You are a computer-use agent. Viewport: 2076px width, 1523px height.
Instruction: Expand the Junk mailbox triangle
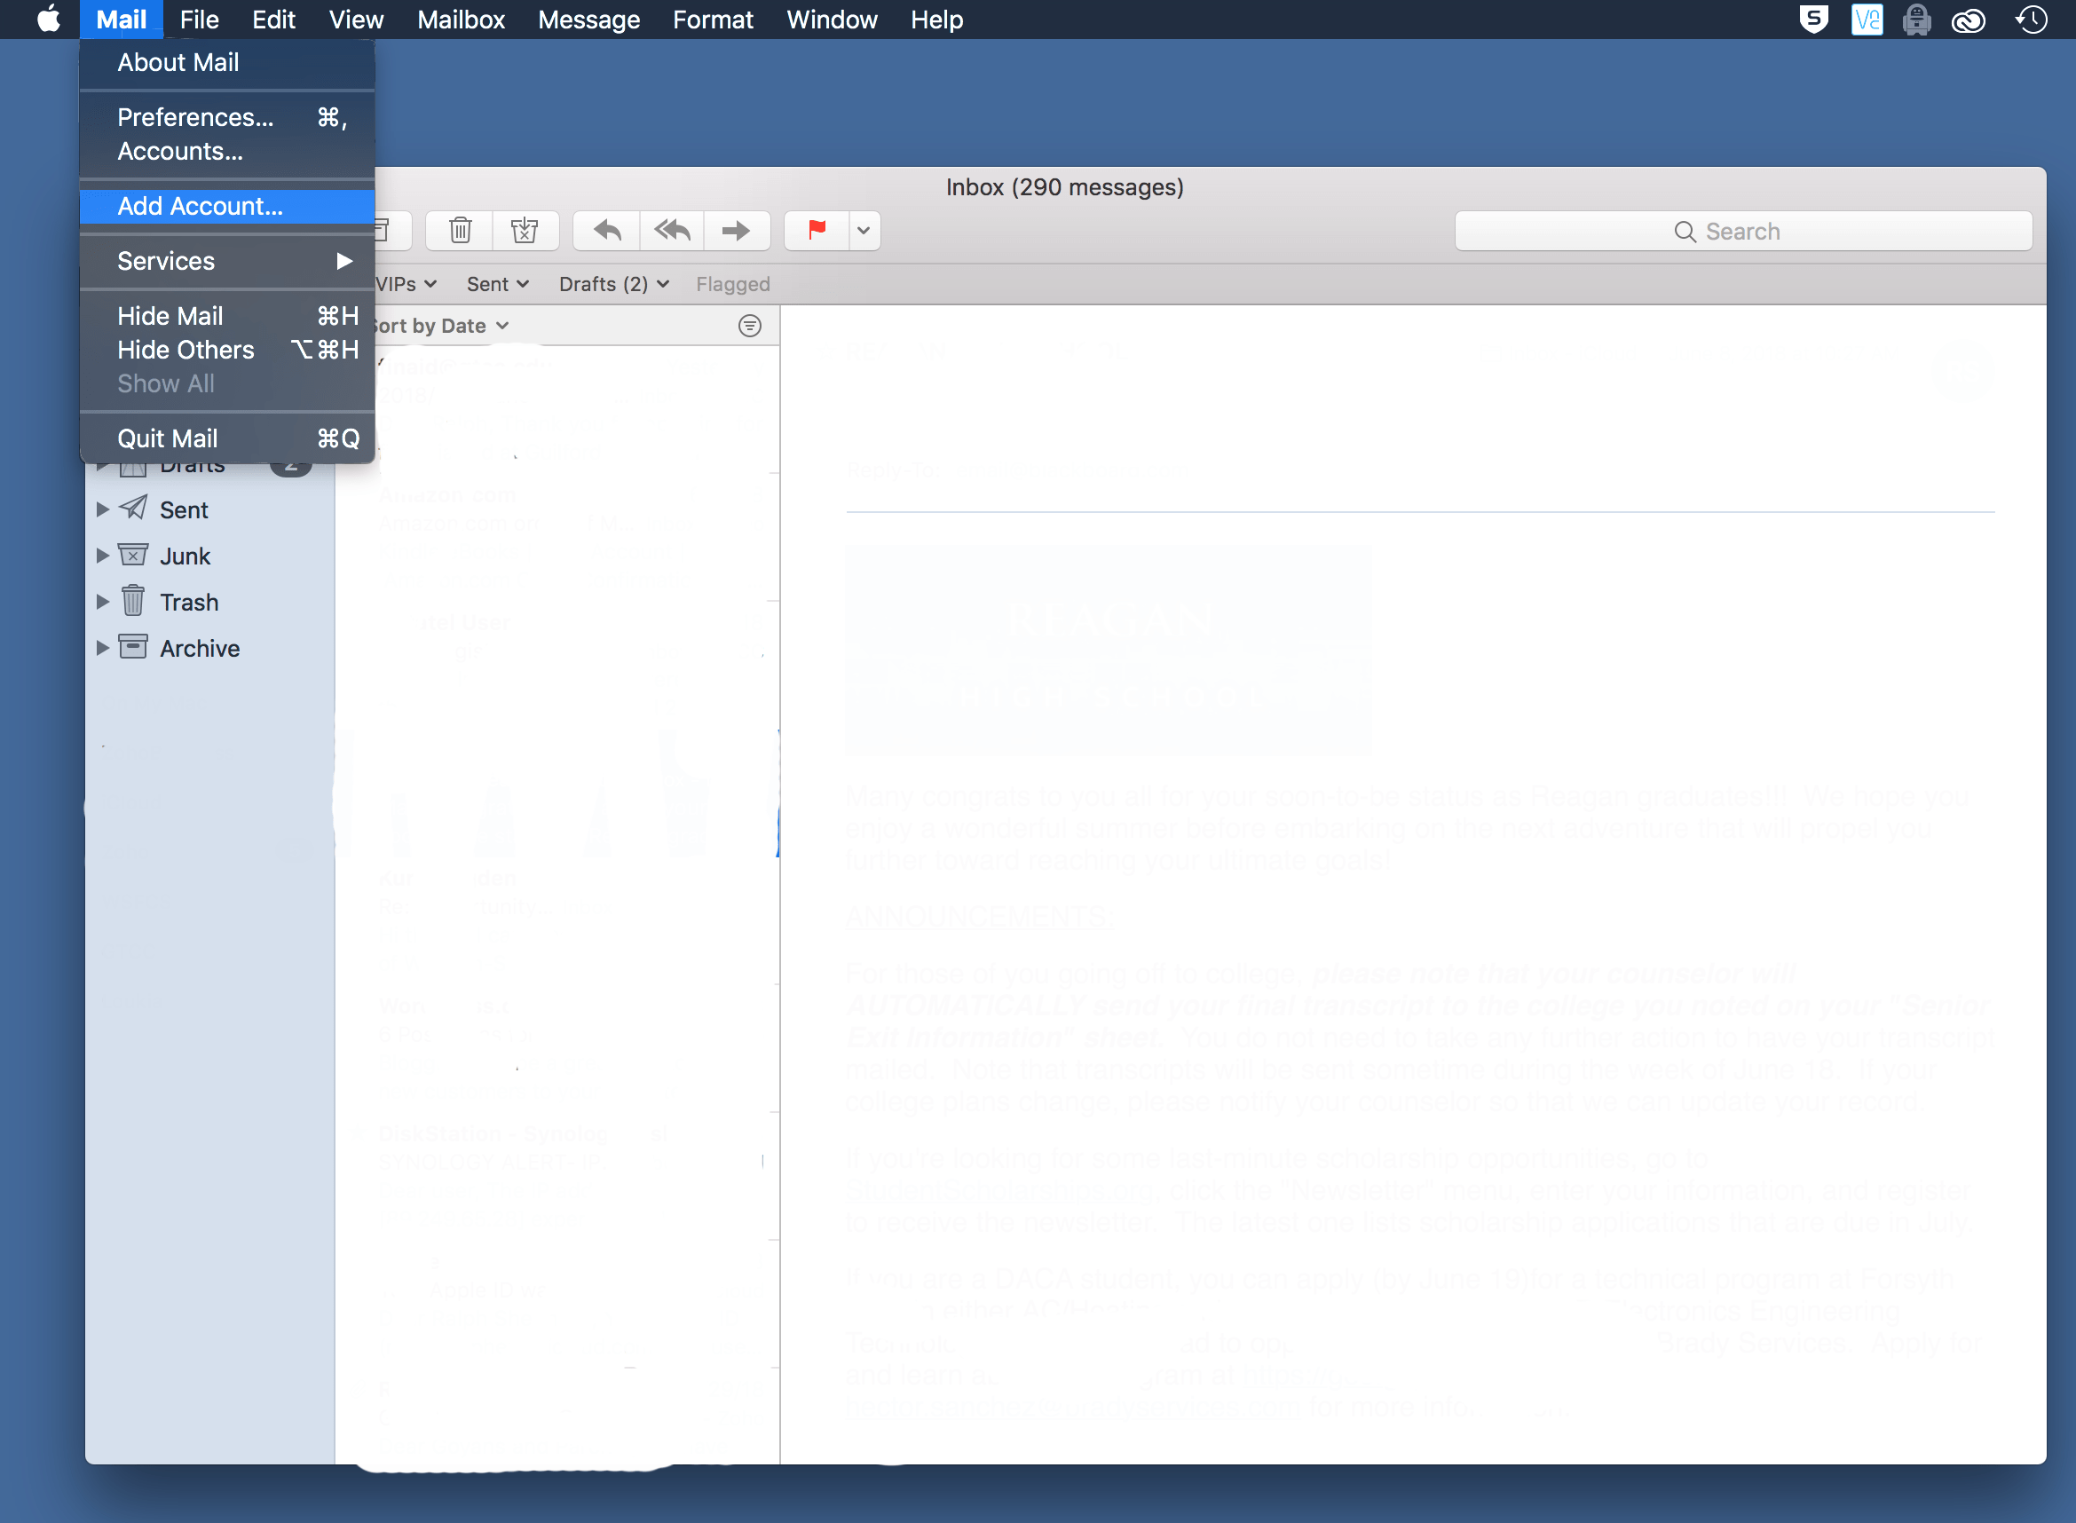pos(103,555)
